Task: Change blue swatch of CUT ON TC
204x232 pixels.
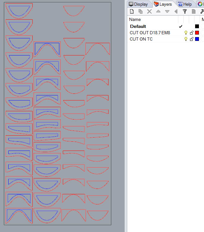Action: 197,39
